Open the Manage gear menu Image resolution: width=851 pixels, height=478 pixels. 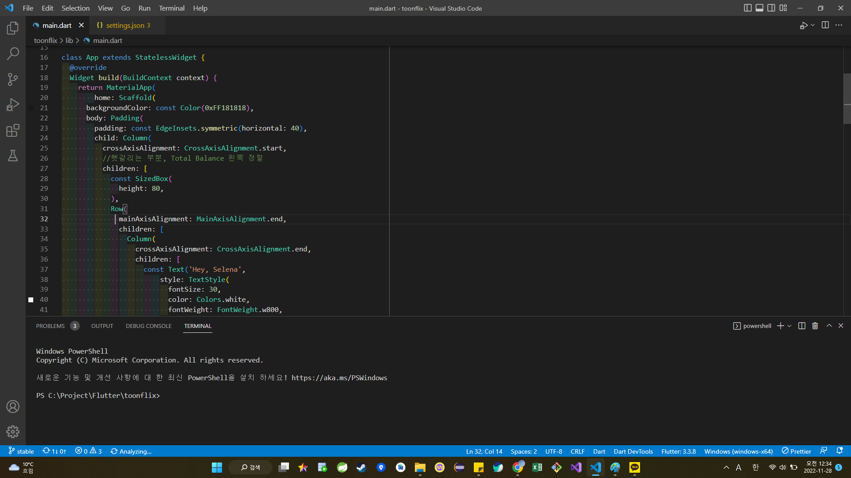pos(13,432)
